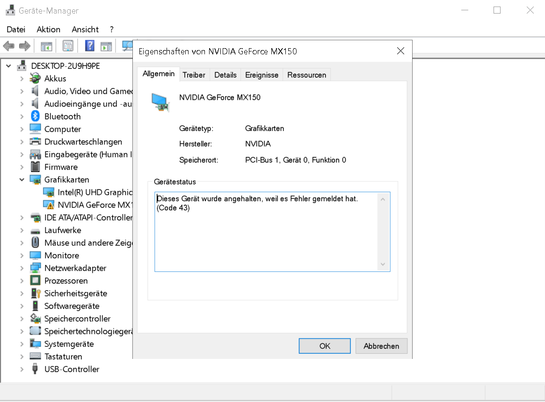Image resolution: width=545 pixels, height=402 pixels.
Task: Click the large NVIDIA device icon in dialog
Action: pyautogui.click(x=160, y=102)
